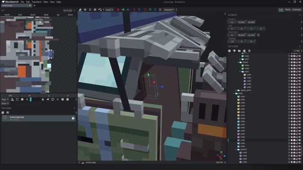Toggle visibility eye of bone17 group
303x170 pixels.
300,149
